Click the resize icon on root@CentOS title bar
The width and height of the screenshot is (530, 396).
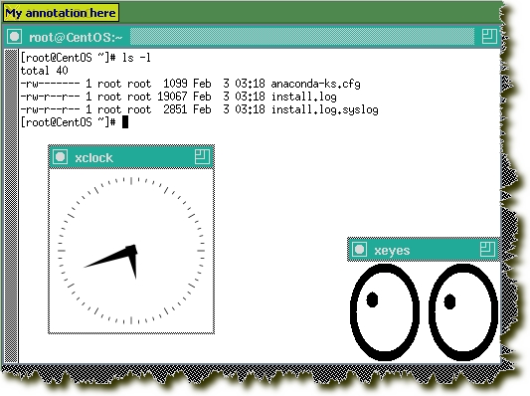(489, 36)
